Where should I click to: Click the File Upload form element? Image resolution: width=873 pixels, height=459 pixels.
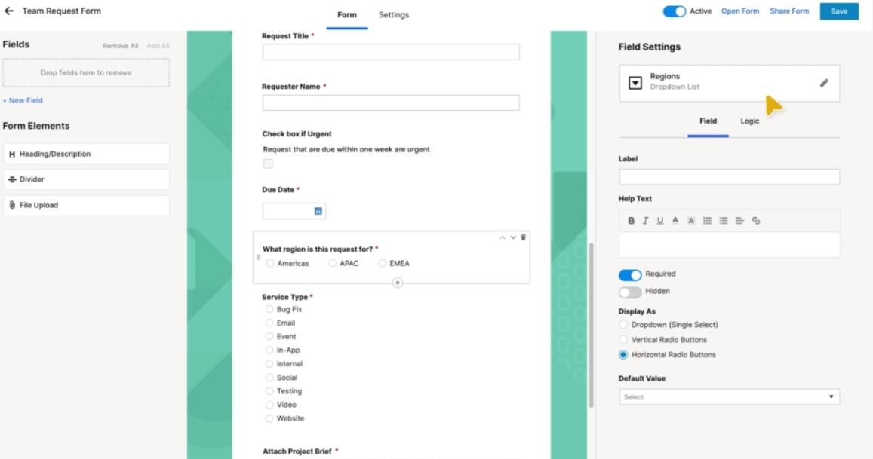[x=86, y=205]
